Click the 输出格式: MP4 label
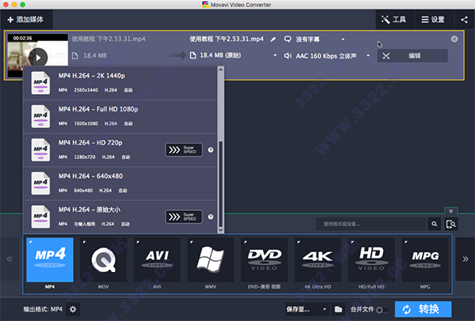 click(x=43, y=309)
